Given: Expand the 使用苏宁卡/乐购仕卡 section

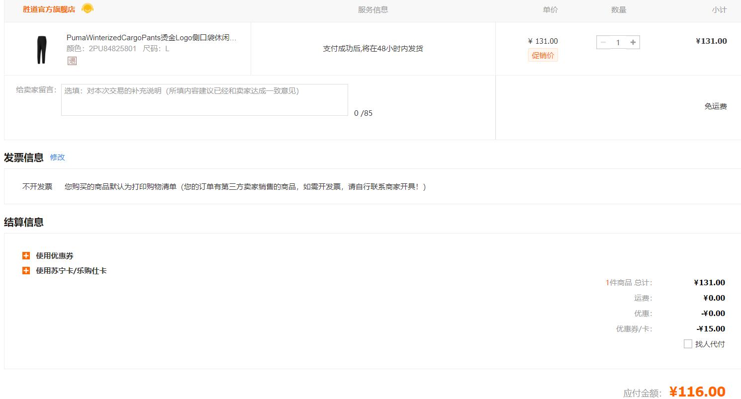Looking at the screenshot, I should coord(26,271).
